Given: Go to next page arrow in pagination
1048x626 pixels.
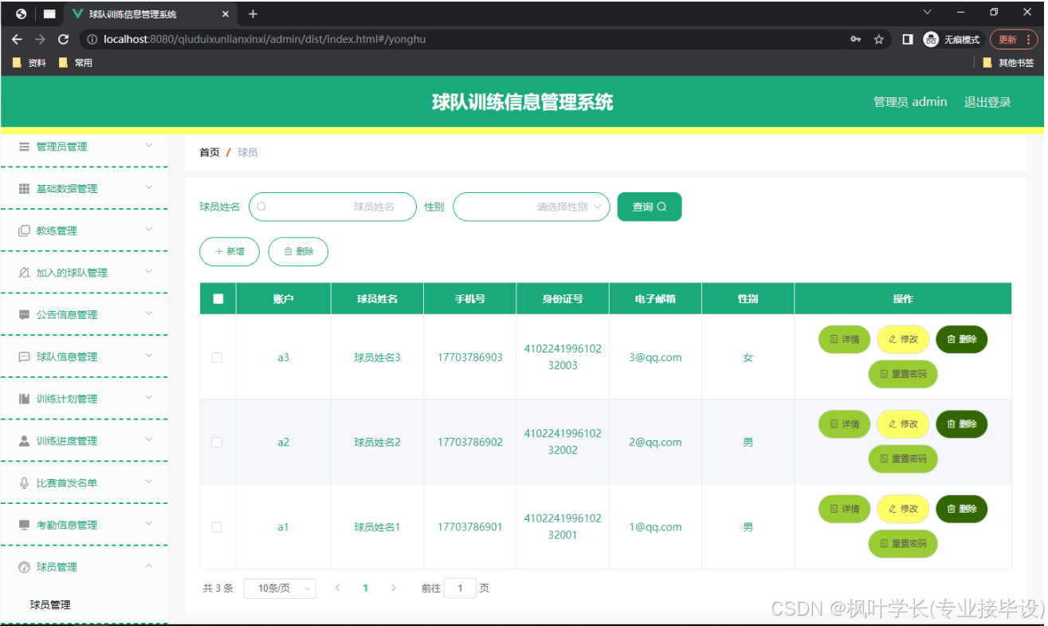Looking at the screenshot, I should click(x=394, y=589).
